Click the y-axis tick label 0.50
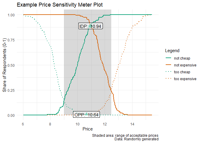The image size is (201, 143). 11,65
